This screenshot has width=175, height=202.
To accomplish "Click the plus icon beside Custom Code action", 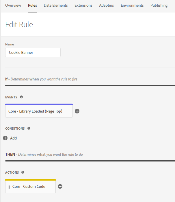I will 60,186.
